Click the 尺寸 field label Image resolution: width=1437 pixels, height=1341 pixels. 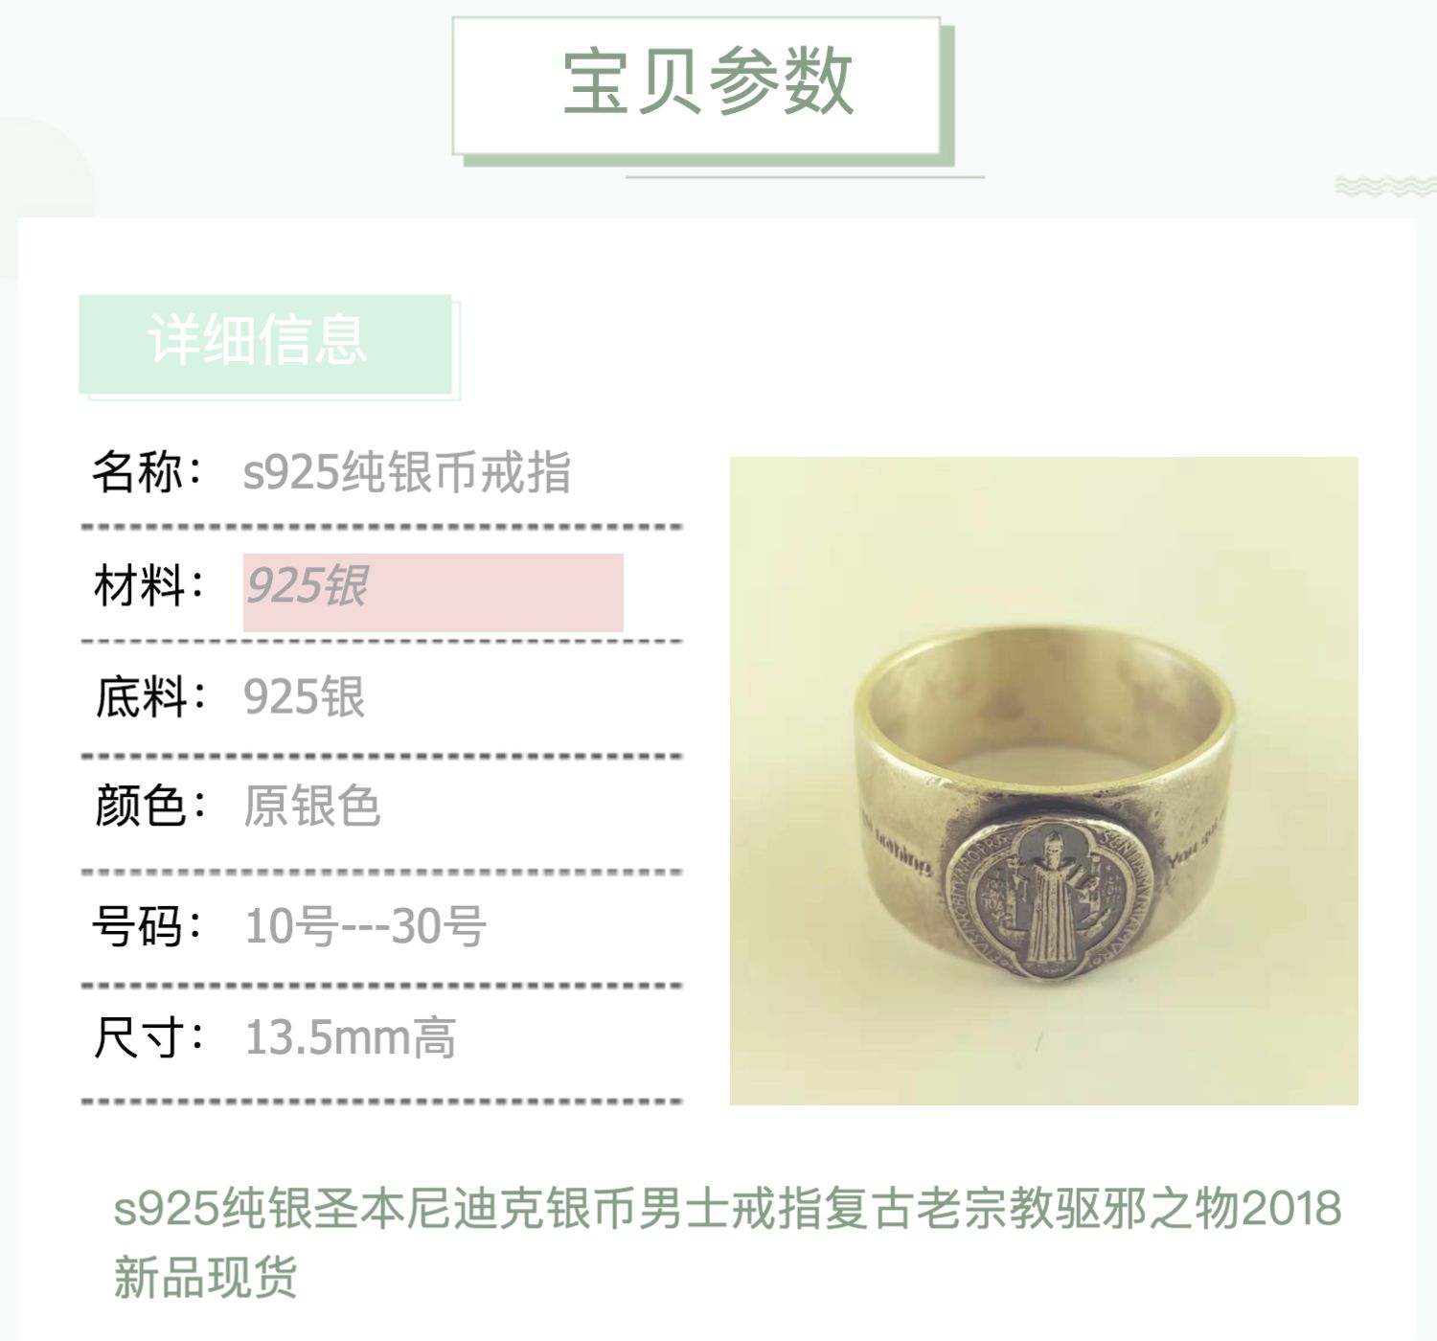[148, 1037]
